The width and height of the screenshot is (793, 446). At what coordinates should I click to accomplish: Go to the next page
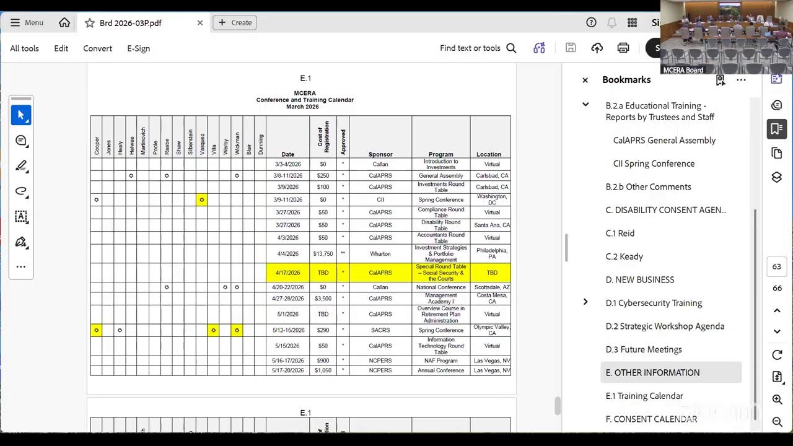click(x=777, y=332)
